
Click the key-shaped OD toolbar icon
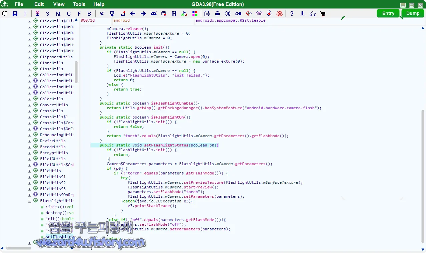click(x=238, y=14)
